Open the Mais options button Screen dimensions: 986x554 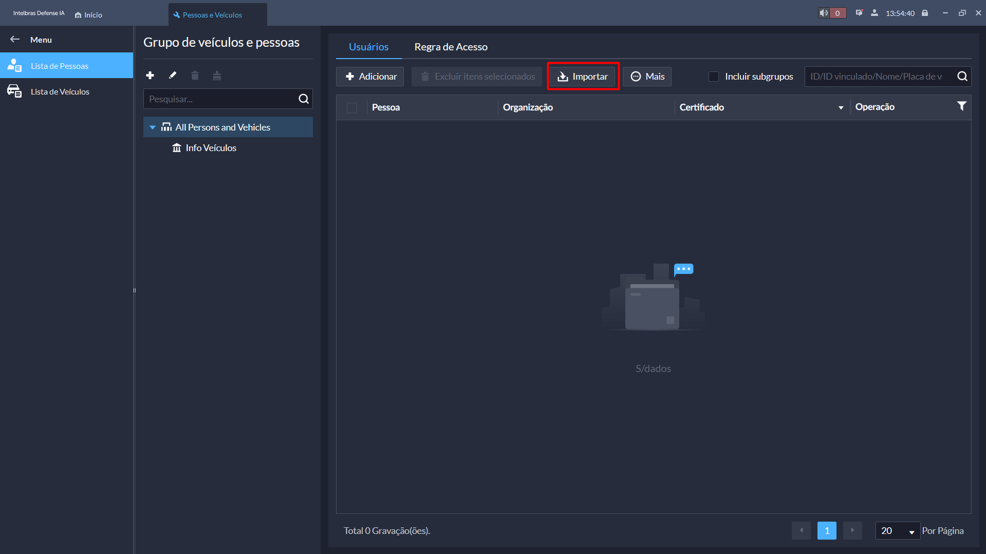click(647, 77)
